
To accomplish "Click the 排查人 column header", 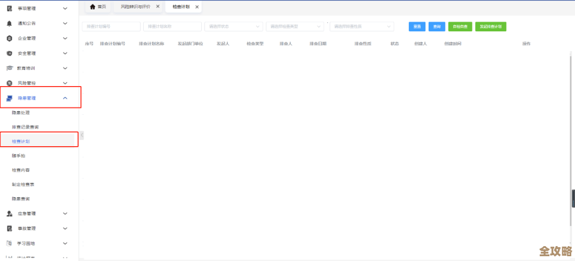I will (286, 44).
